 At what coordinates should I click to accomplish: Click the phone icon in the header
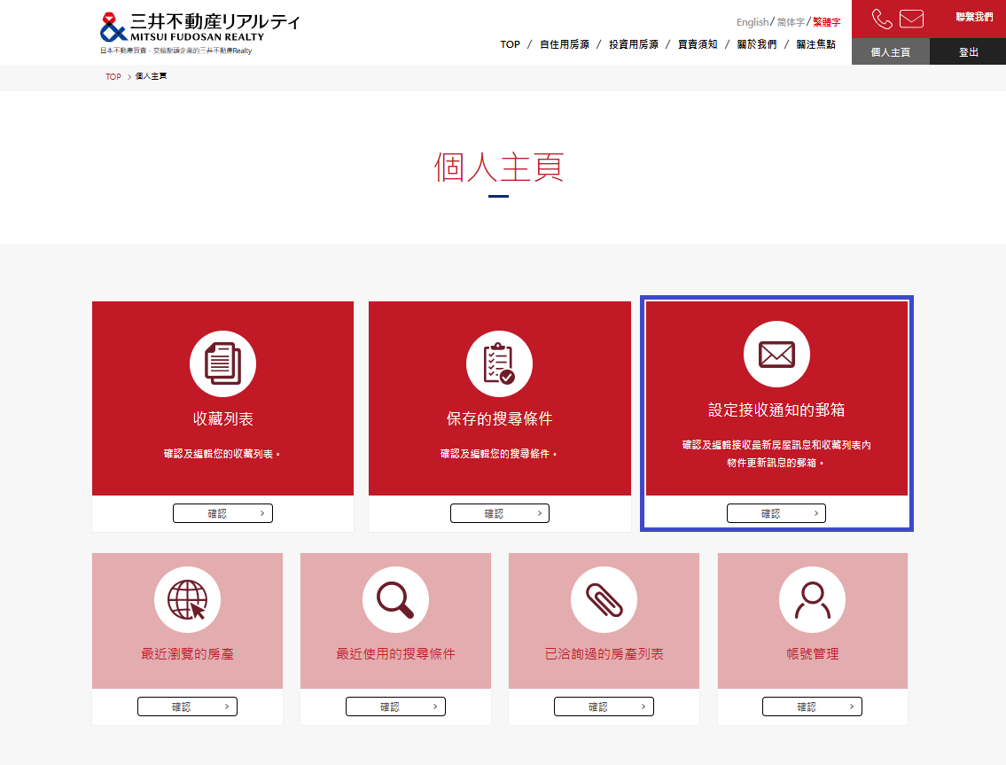tap(882, 20)
